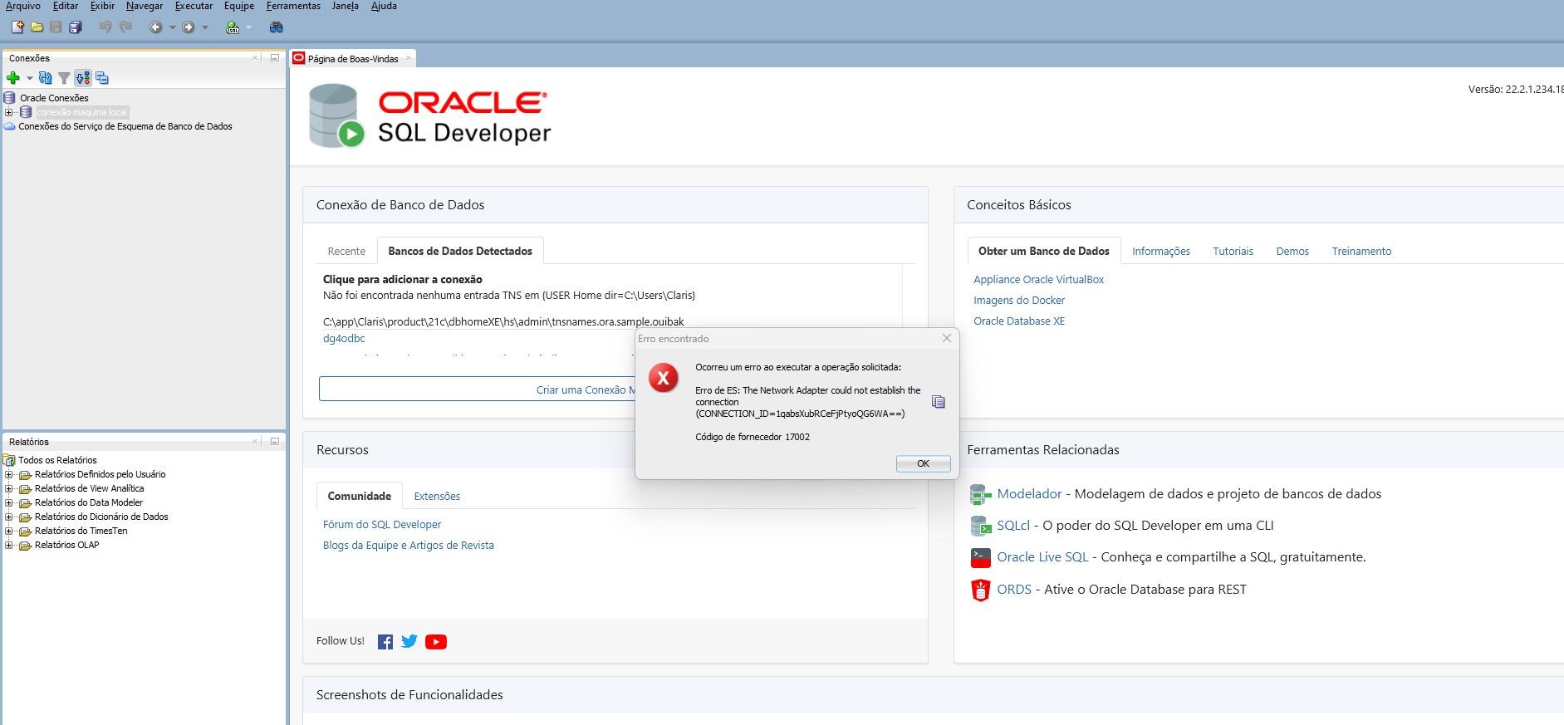Switch to the Treinamento tab
This screenshot has height=725, width=1564.
click(1361, 251)
